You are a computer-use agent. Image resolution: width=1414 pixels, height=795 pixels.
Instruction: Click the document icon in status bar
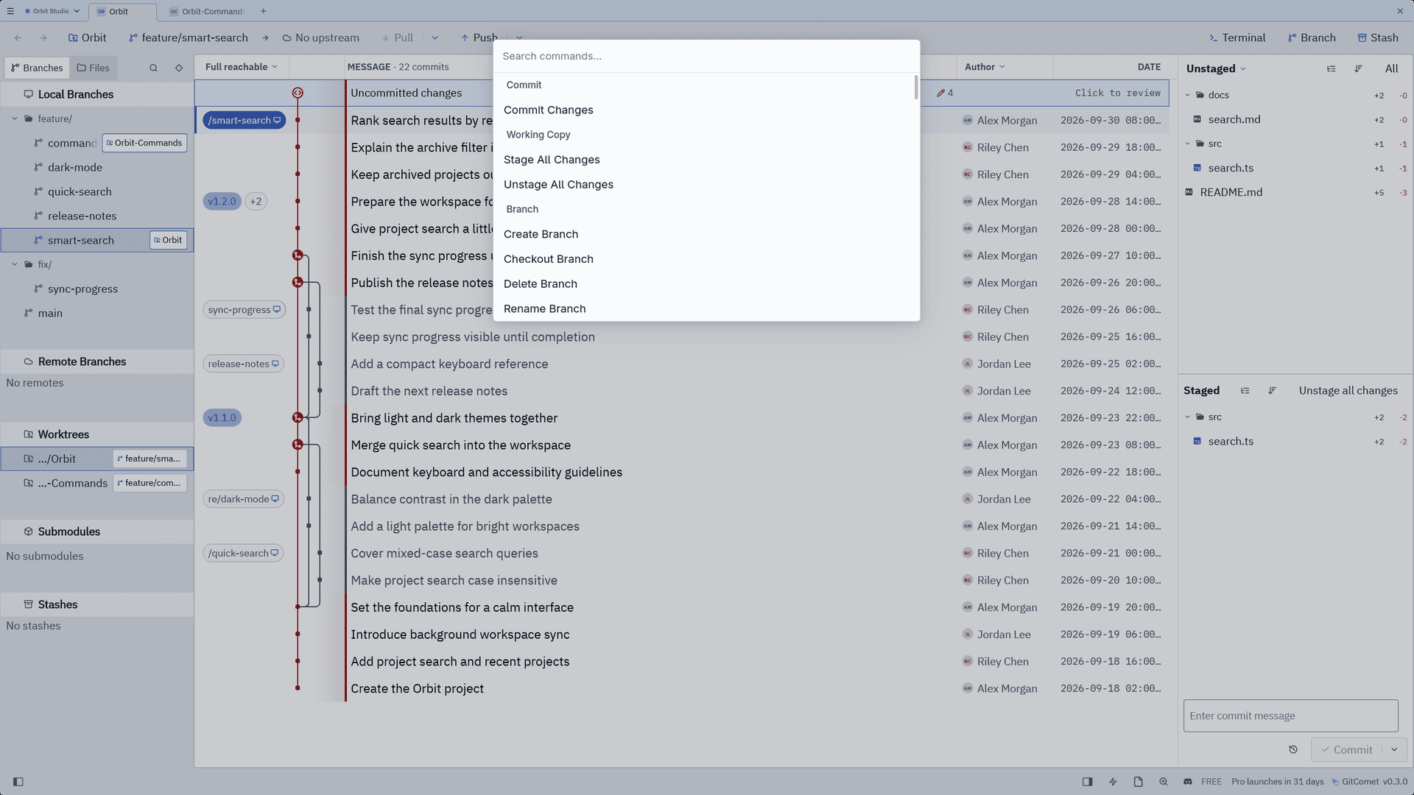coord(1138,782)
